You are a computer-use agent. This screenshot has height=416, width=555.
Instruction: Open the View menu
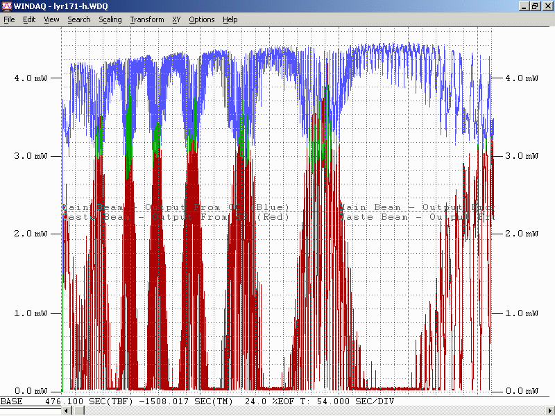click(51, 19)
